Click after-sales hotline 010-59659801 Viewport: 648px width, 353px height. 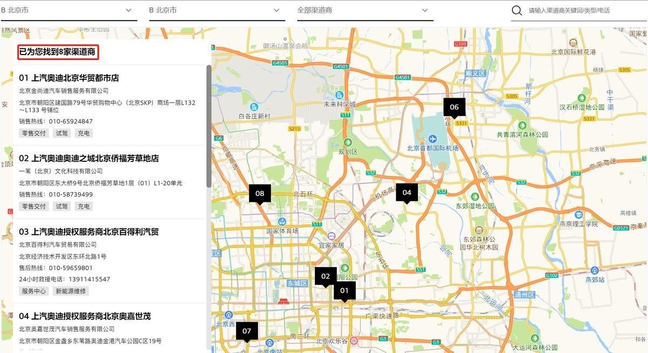click(71, 268)
